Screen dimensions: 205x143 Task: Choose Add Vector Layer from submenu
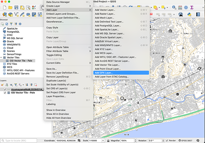click(121, 10)
